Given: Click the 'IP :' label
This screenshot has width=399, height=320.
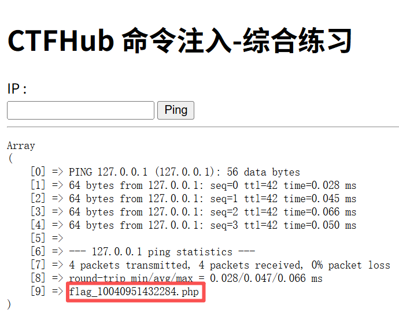Looking at the screenshot, I should [17, 89].
